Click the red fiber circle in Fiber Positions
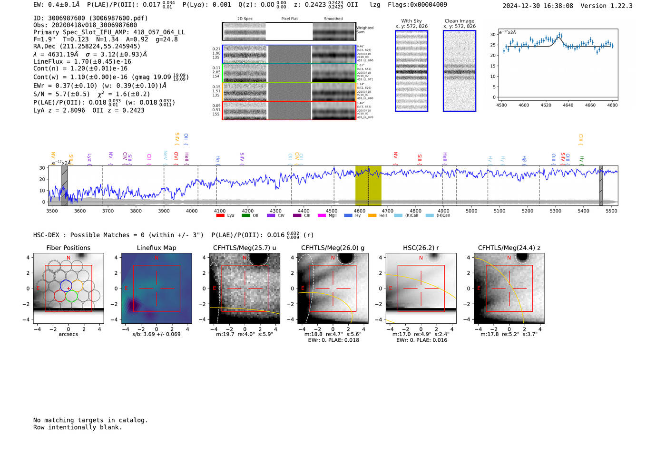The height and width of the screenshot is (453, 666). (60, 296)
